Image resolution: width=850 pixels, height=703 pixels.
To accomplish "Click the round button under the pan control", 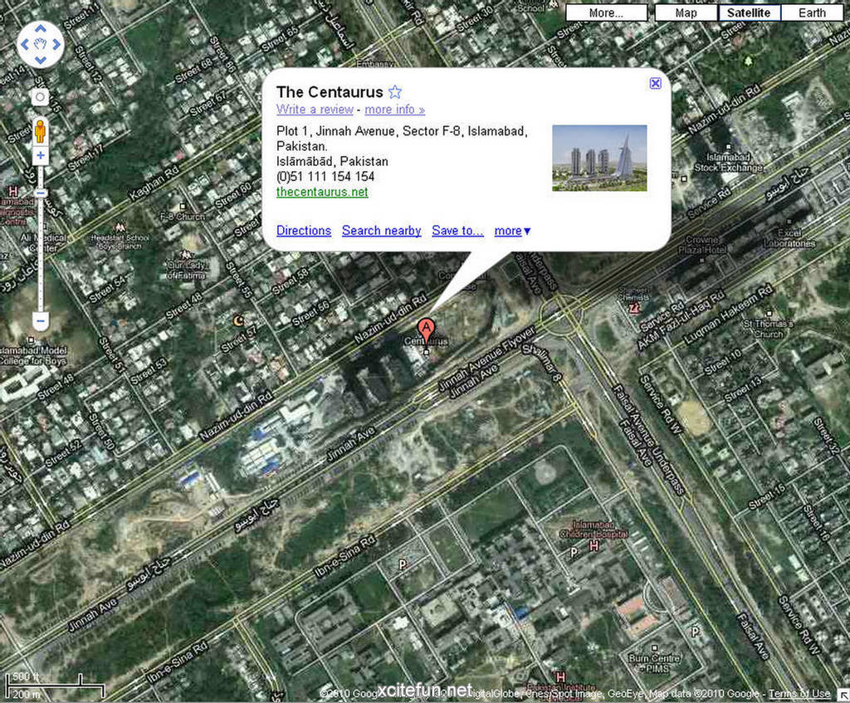I will point(40,98).
